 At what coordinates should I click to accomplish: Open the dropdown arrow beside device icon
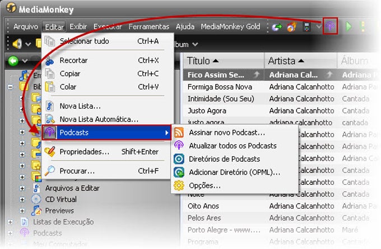pos(319,26)
